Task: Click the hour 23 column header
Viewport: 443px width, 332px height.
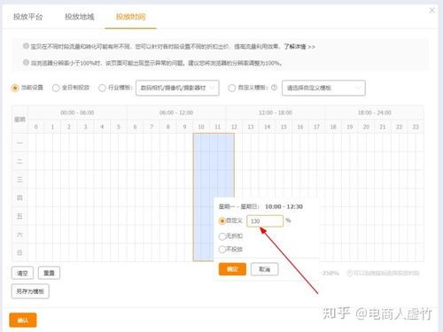Action: [416, 127]
